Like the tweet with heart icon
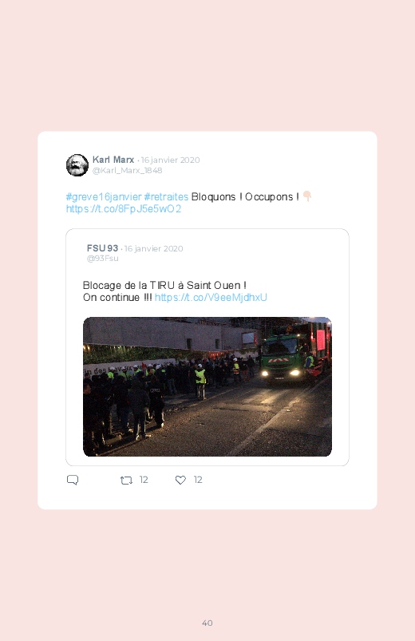Image resolution: width=415 pixels, height=641 pixels. tap(180, 480)
